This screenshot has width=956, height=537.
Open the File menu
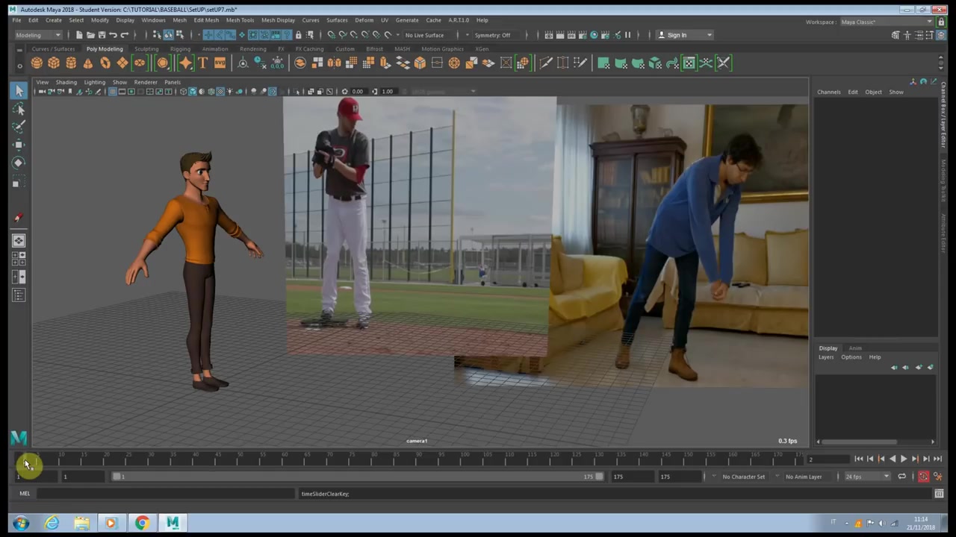click(16, 20)
